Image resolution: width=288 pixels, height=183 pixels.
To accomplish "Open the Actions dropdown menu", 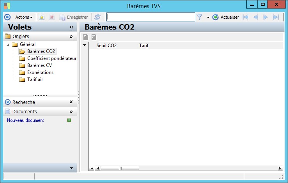I will point(24,17).
